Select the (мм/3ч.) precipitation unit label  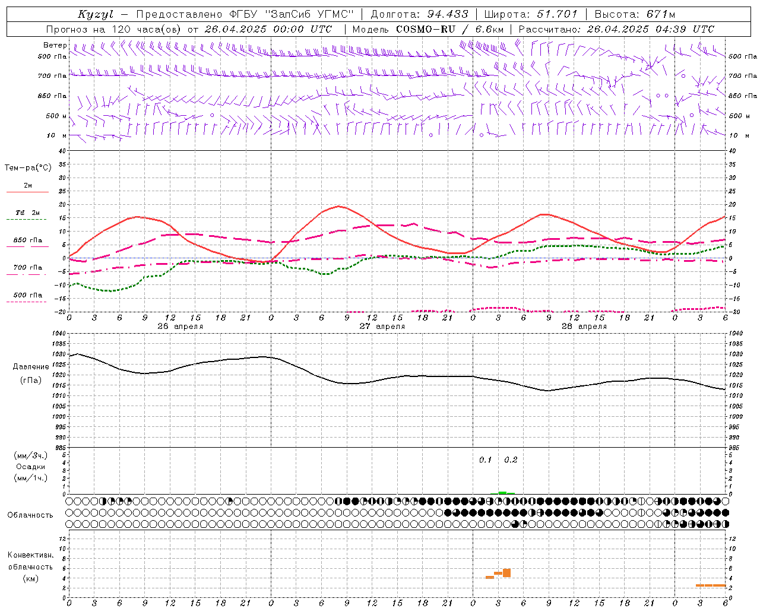(31, 455)
